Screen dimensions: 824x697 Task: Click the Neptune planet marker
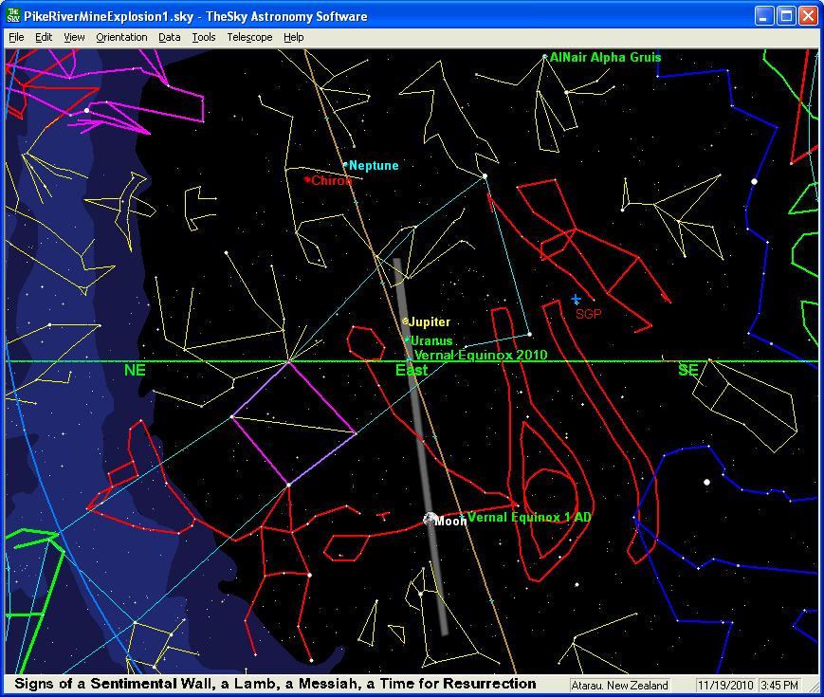[345, 164]
